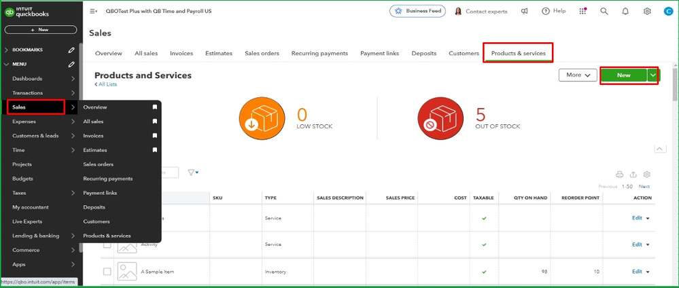Switch to the Customers tab
The width and height of the screenshot is (679, 288).
[464, 53]
